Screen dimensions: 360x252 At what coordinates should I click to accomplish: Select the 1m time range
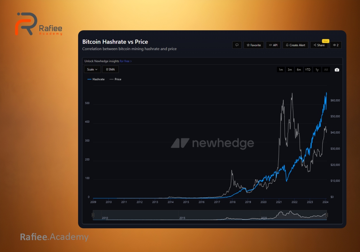(281, 69)
